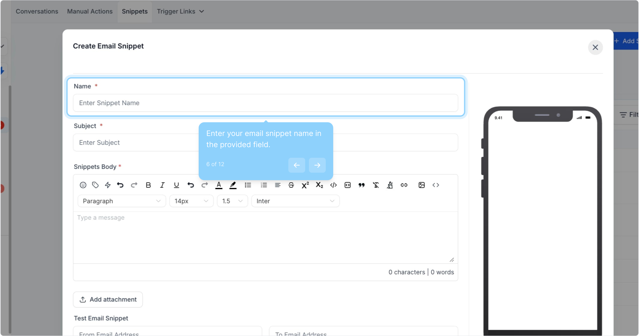Toggle bold formatting
The width and height of the screenshot is (639, 336).
[x=148, y=185]
